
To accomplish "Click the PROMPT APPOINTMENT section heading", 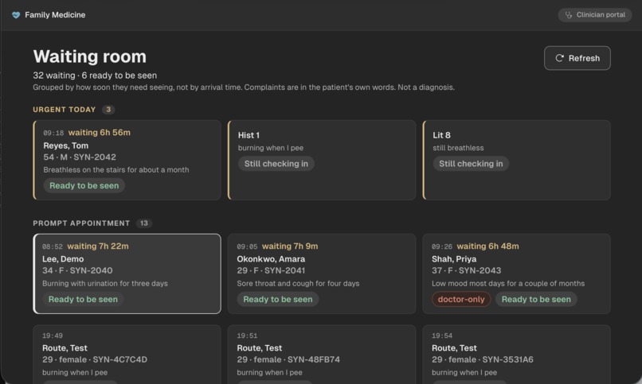I will click(81, 223).
